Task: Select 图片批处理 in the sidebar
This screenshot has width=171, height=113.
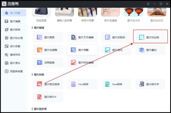Action: (x=14, y=38)
